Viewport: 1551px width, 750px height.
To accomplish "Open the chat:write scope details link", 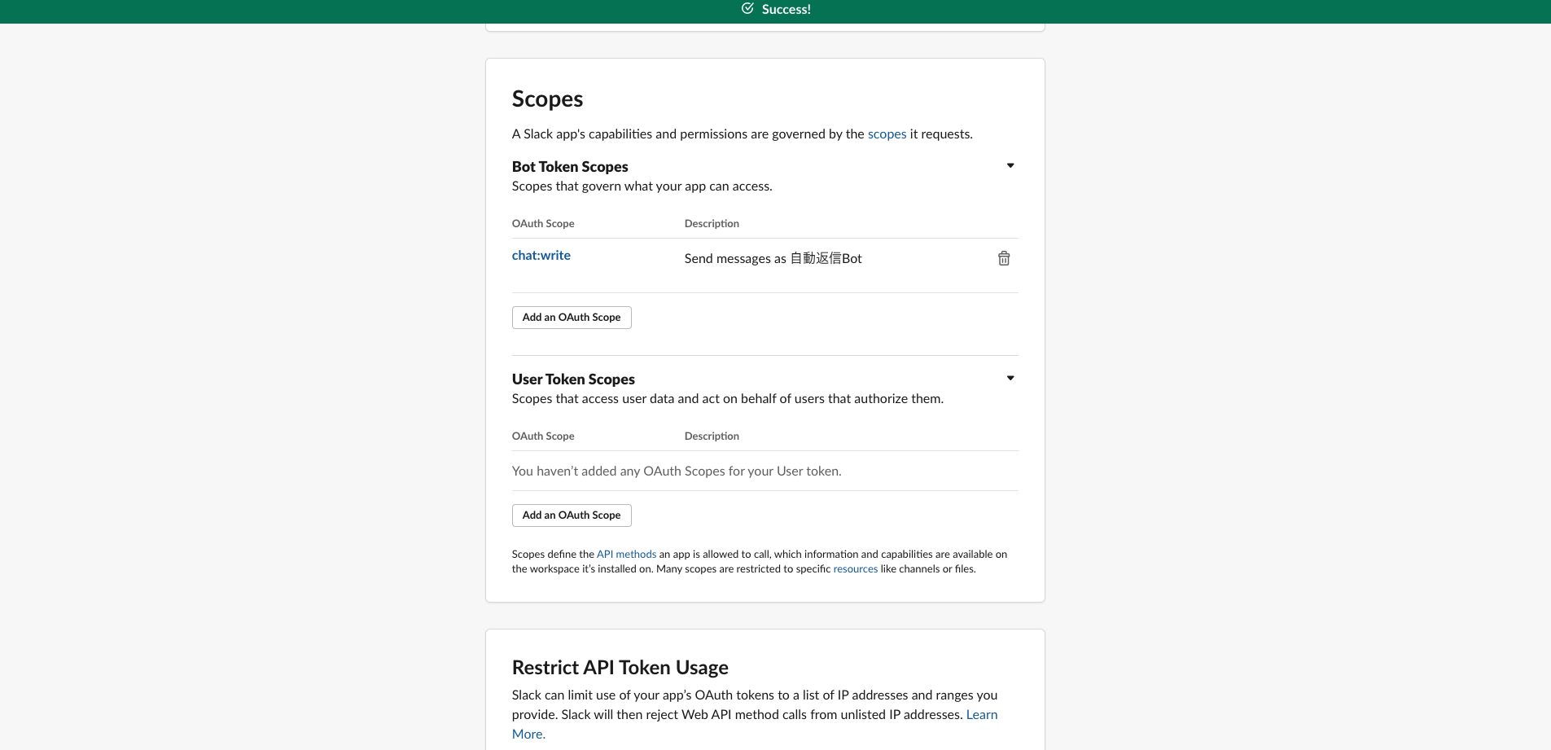I will (x=541, y=255).
